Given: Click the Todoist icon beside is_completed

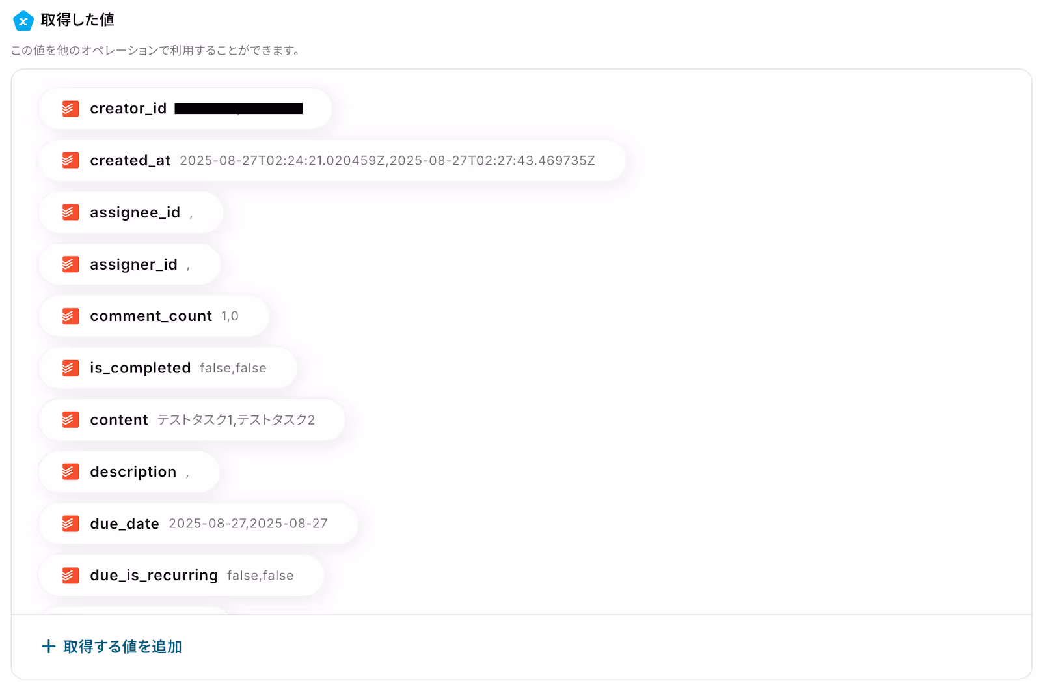Looking at the screenshot, I should (x=70, y=368).
